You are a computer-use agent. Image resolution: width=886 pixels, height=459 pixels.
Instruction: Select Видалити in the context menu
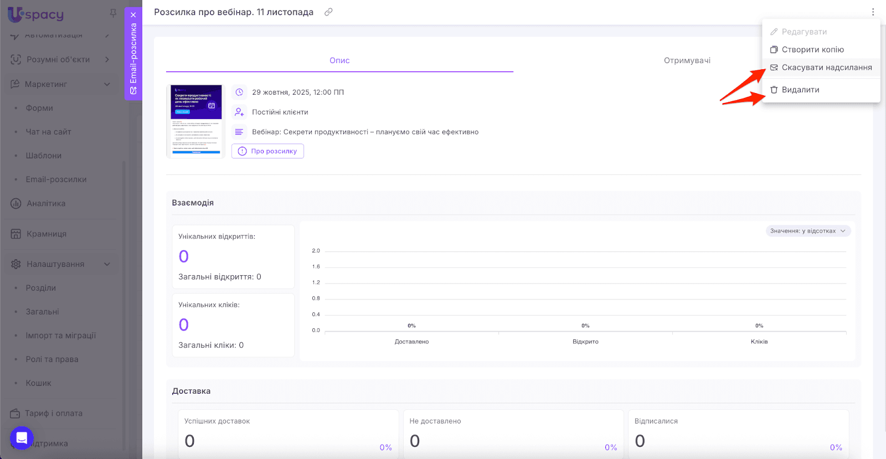pos(800,90)
